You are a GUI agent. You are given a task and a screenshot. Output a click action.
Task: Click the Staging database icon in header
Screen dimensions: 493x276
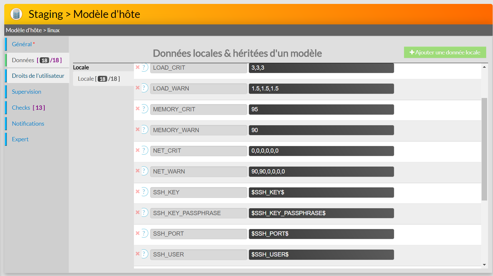click(x=16, y=14)
